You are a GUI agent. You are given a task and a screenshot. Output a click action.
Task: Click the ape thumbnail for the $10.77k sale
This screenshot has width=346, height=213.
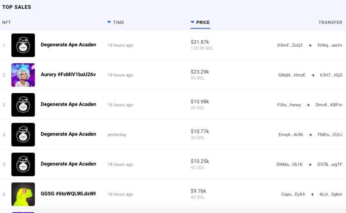(23, 134)
